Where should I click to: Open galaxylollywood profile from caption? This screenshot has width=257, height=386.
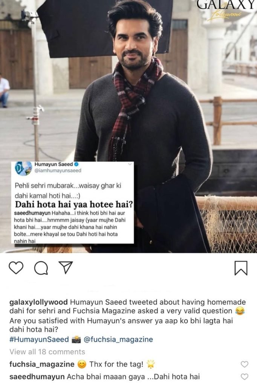38,302
